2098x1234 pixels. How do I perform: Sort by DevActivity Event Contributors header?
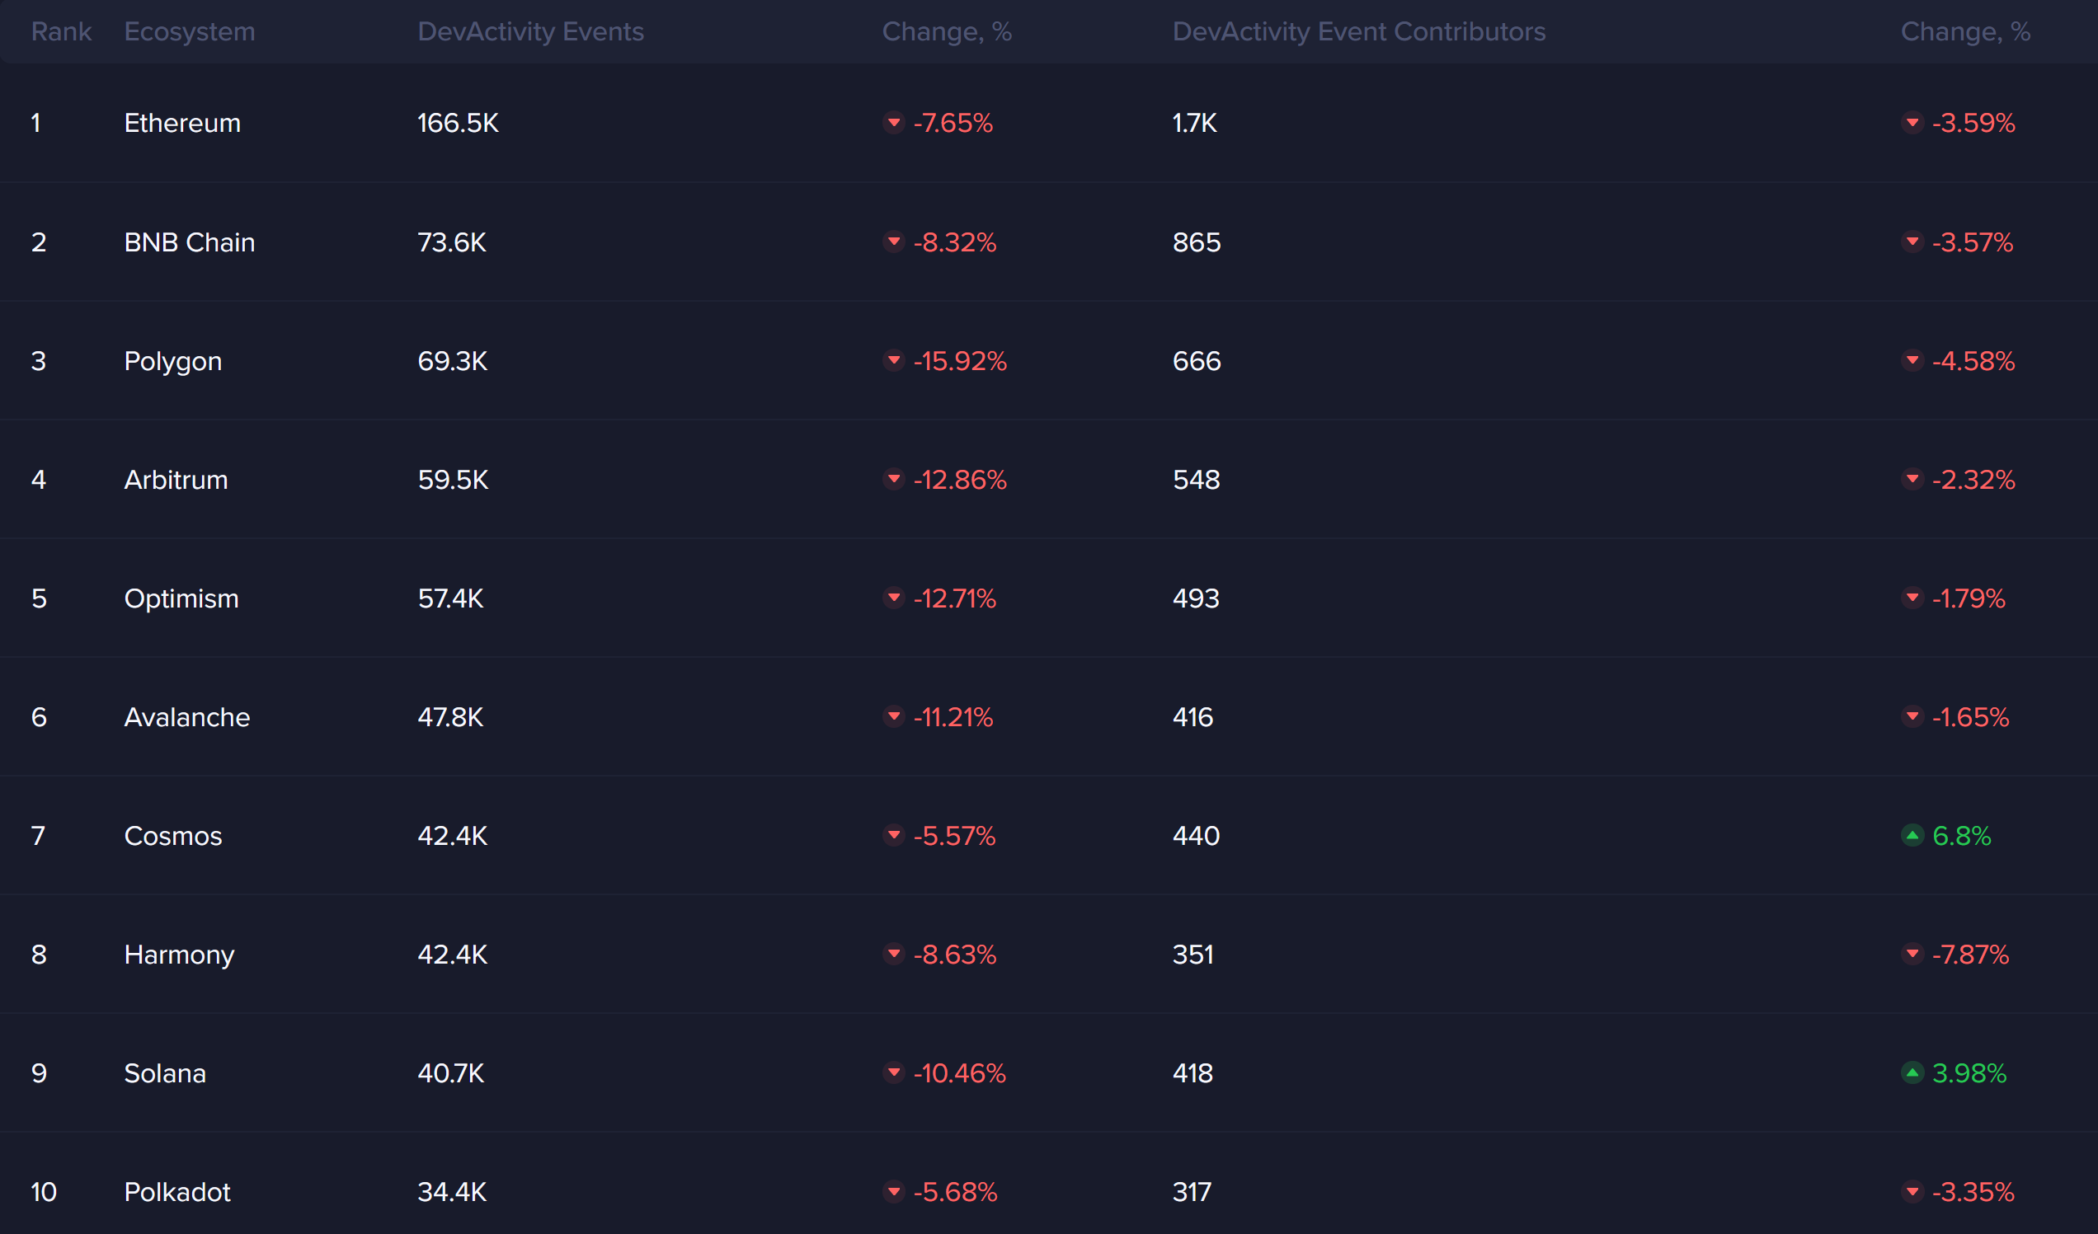(x=1359, y=31)
